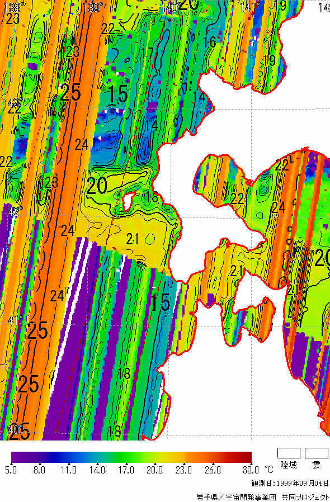Choose the 20.0 color scale label
This screenshot has width=330, height=502.
(x=154, y=470)
